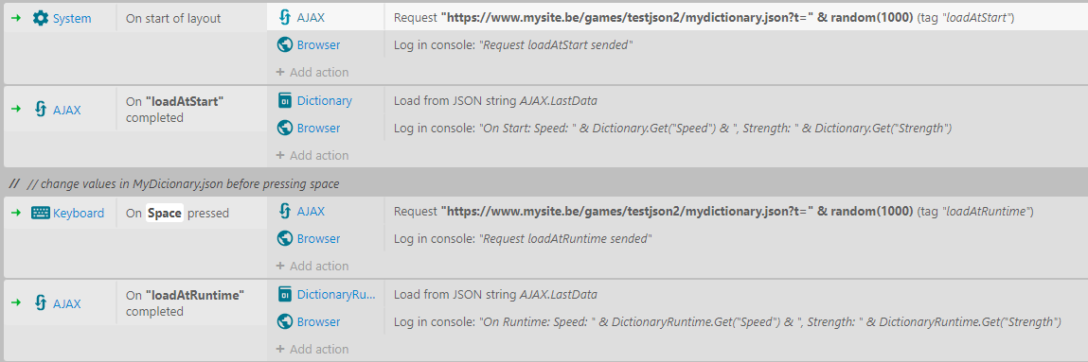Viewport: 1088px width, 362px height.
Task: Select the Dictionary object icon
Action: [284, 100]
